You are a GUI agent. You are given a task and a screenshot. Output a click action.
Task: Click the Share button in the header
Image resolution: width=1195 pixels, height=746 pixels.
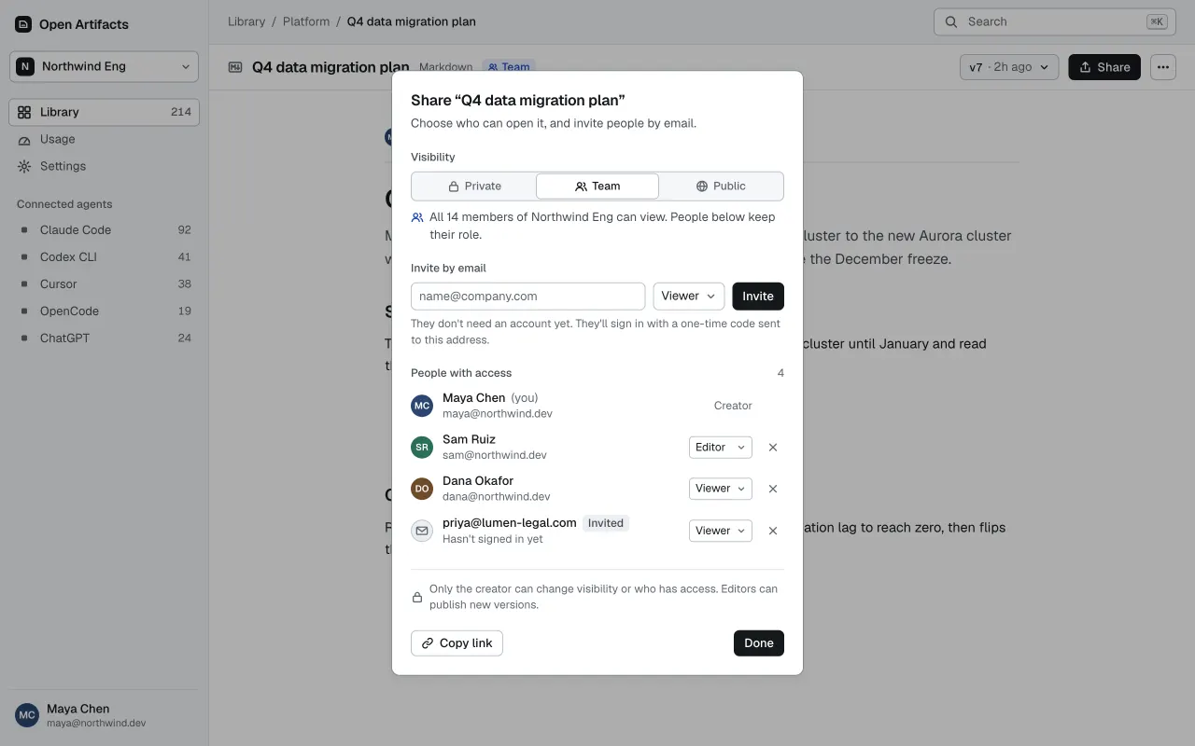click(1104, 67)
